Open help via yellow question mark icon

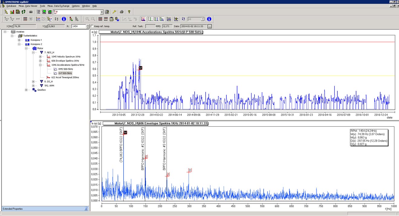point(129,12)
